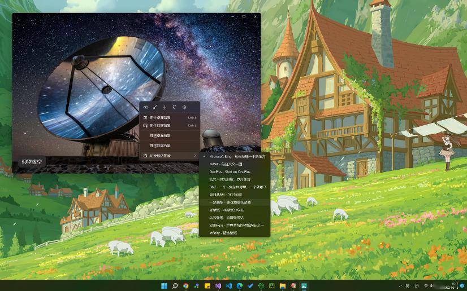Image resolution: width=467 pixels, height=291 pixels.
Task: Launch Microsoft Edge from the taskbar
Action: point(240,286)
